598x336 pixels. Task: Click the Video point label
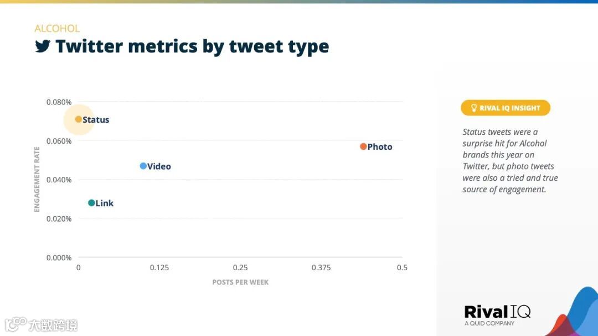click(159, 166)
